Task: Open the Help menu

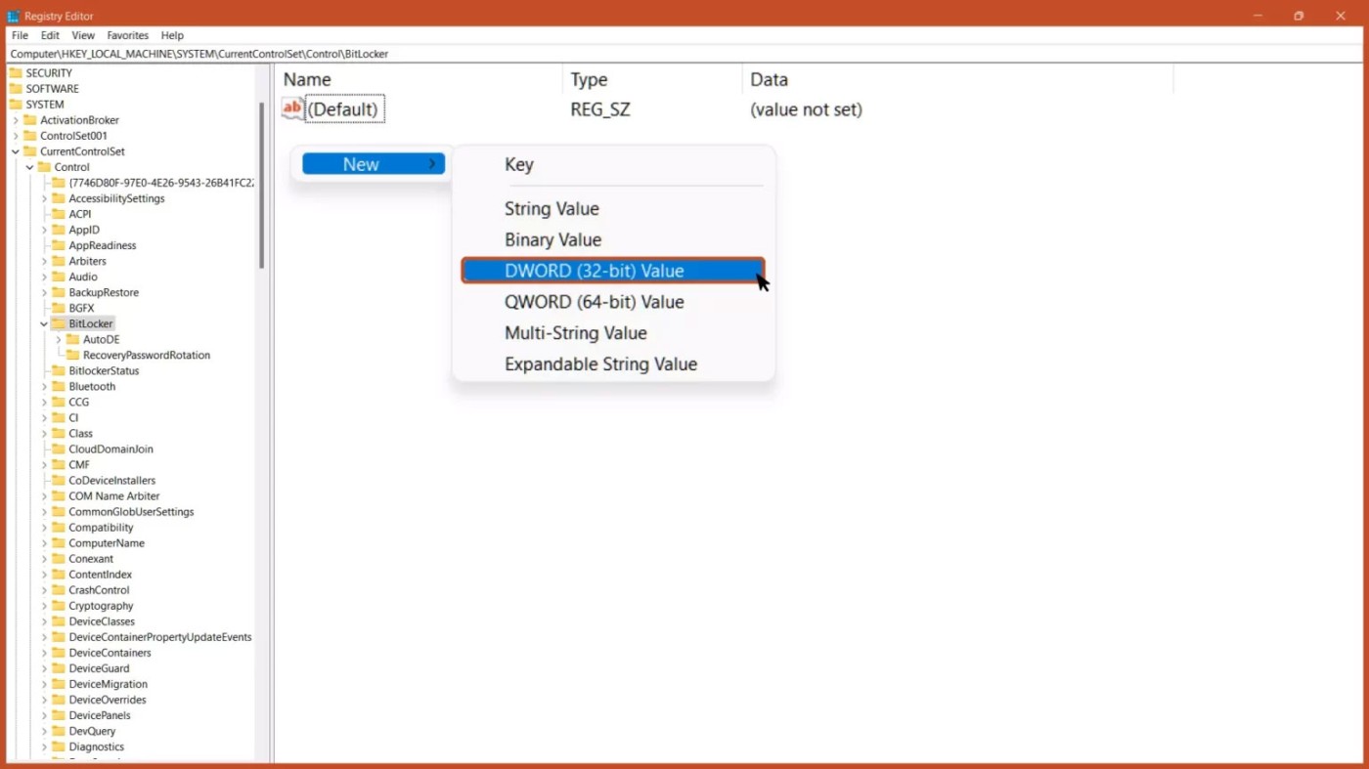Action: (172, 35)
